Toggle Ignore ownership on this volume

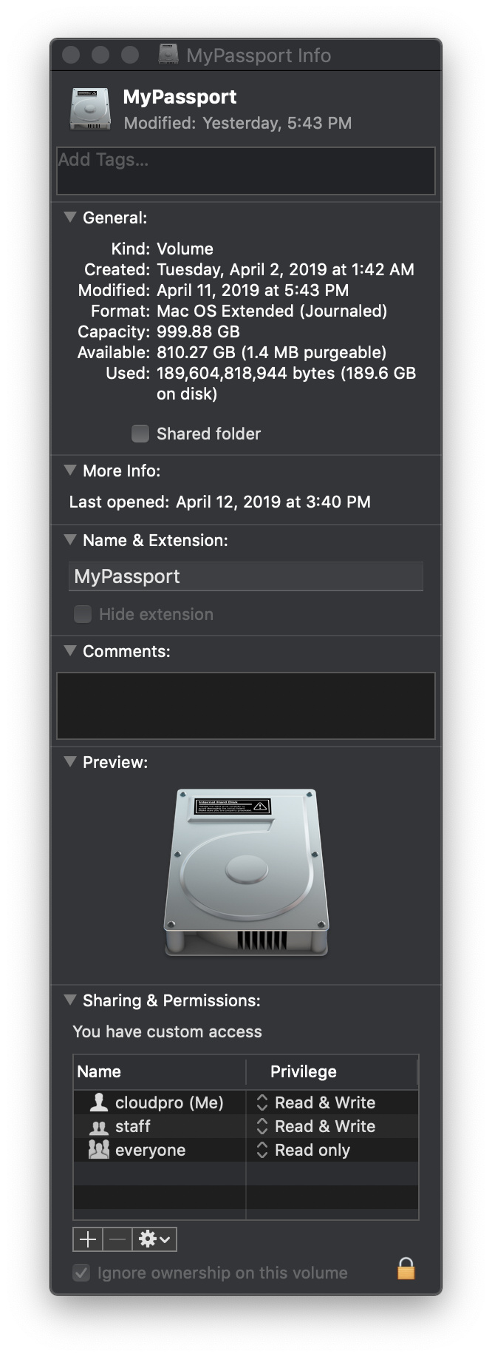81,1273
